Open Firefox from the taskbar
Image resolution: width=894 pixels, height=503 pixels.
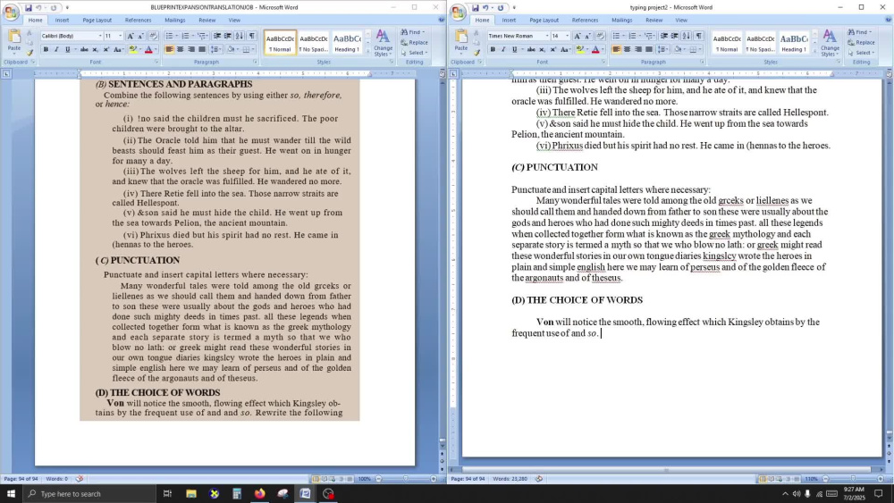pyautogui.click(x=259, y=493)
